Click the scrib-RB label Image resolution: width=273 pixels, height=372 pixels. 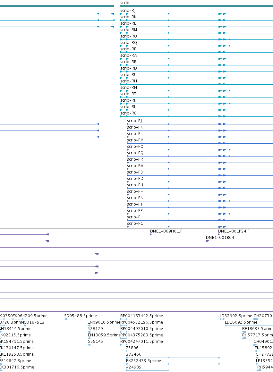click(128, 62)
